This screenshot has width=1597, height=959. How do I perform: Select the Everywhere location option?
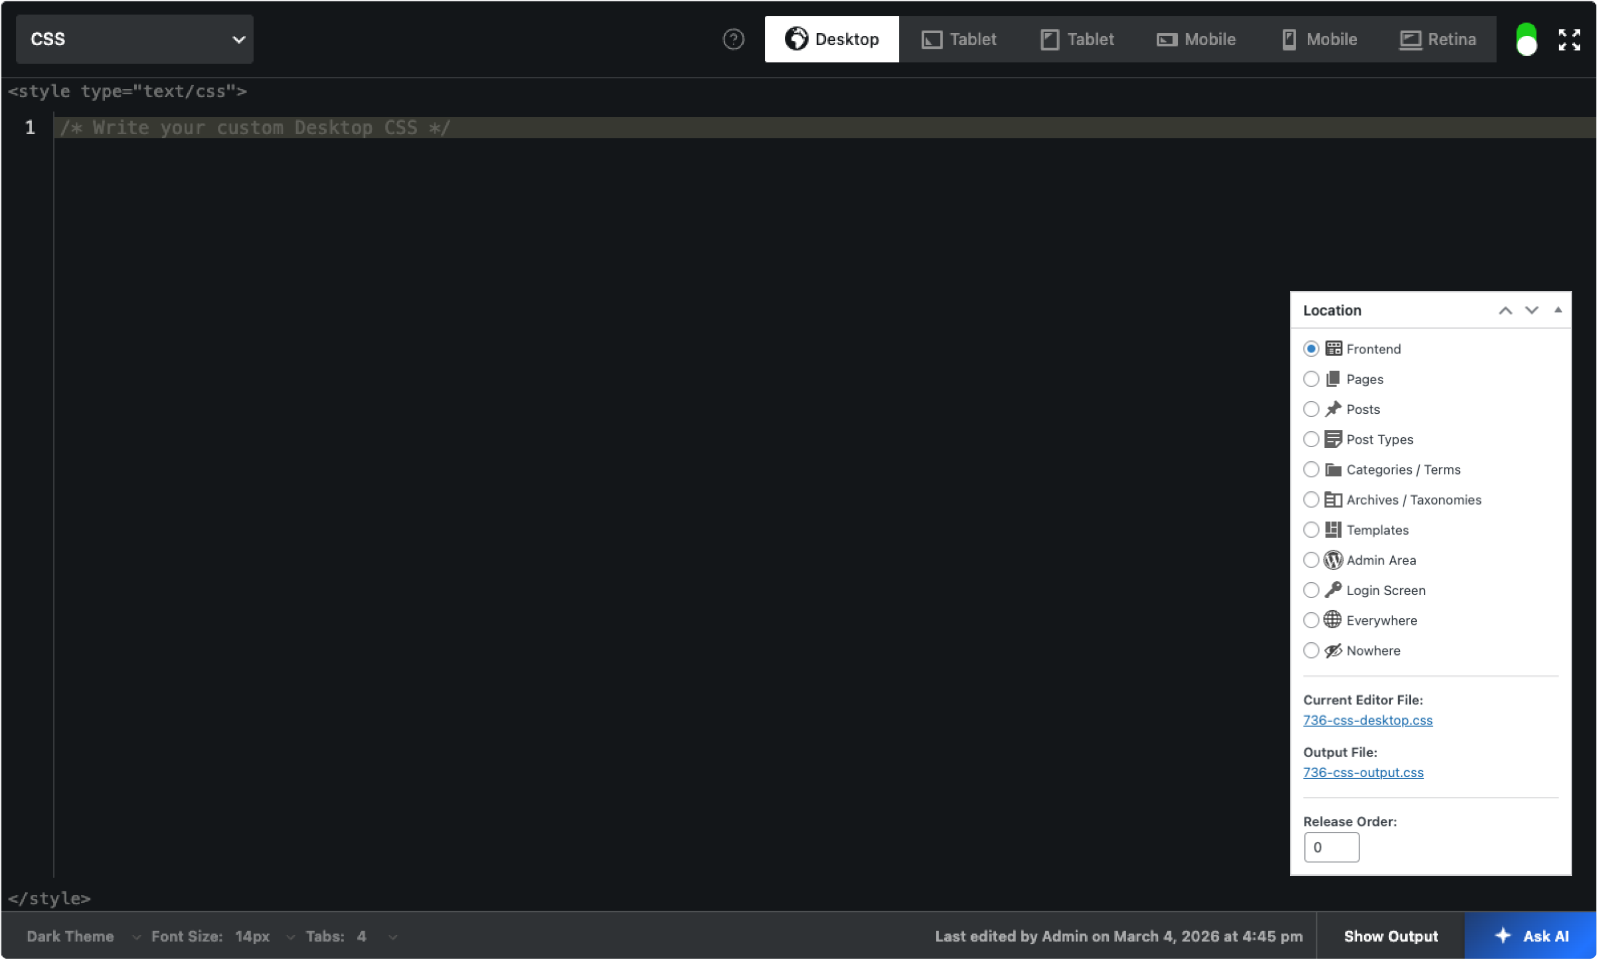[1311, 620]
